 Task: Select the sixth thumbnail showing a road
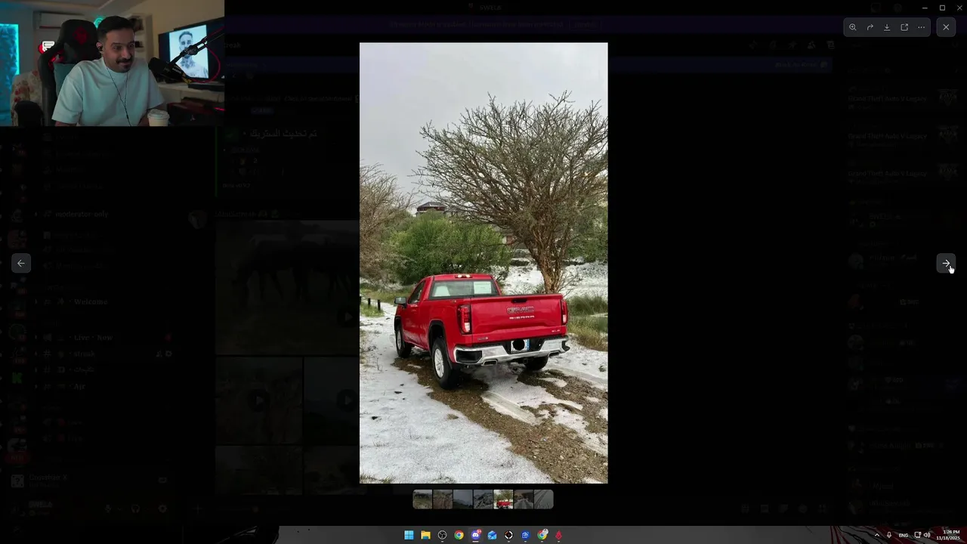coord(524,499)
